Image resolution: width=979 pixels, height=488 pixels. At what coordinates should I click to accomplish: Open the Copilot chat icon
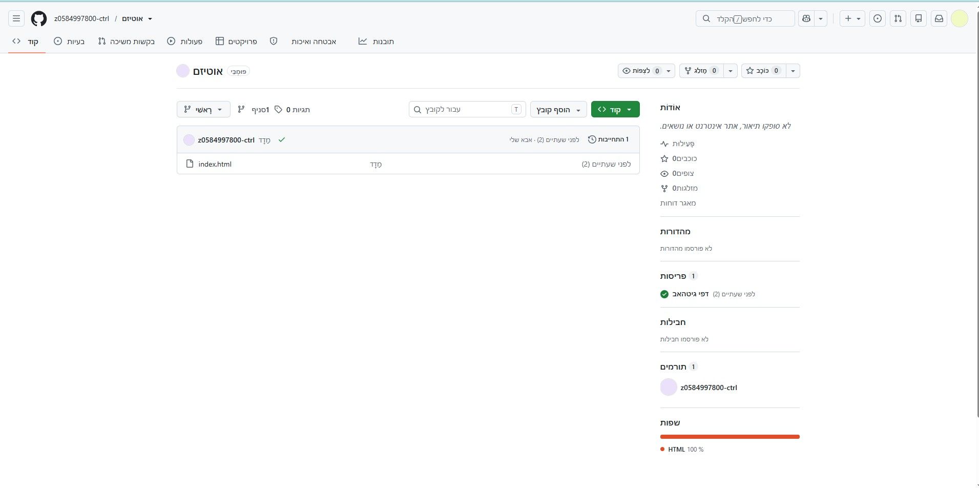[806, 18]
